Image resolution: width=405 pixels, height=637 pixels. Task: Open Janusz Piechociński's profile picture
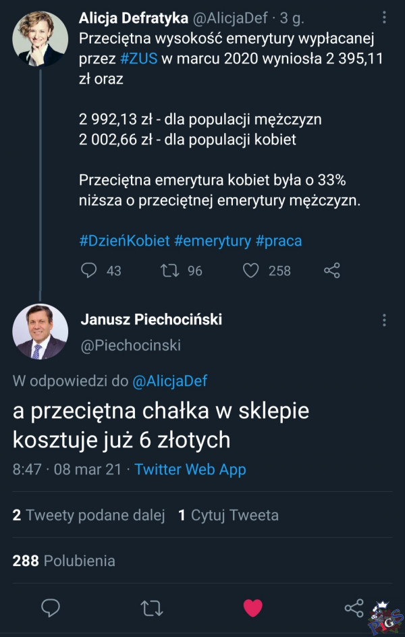pos(40,332)
